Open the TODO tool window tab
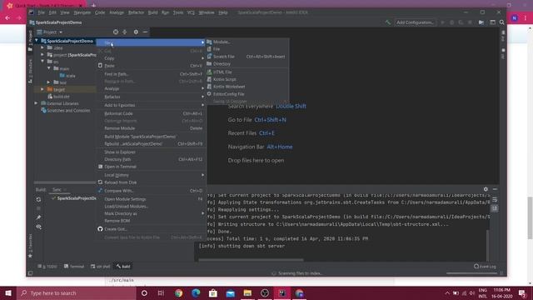The image size is (533, 300). (x=47, y=267)
